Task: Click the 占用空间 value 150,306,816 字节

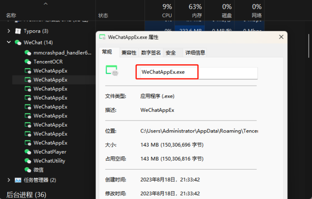Action: (x=172, y=159)
